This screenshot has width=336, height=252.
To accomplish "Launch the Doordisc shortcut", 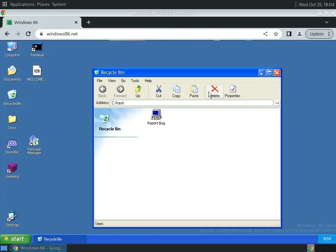I will (x=12, y=147).
